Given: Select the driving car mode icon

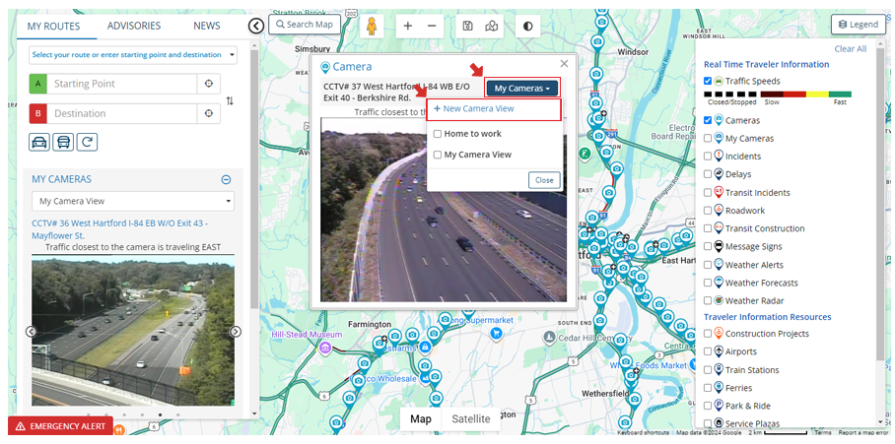Looking at the screenshot, I should (x=39, y=142).
